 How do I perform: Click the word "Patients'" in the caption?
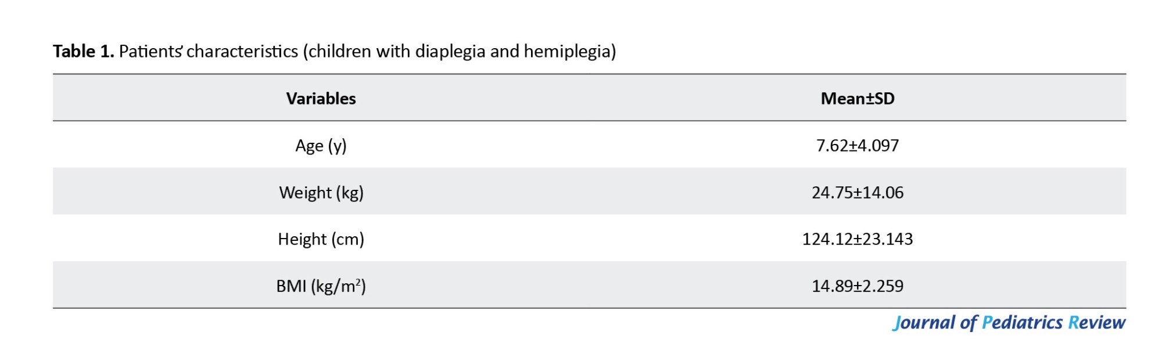pos(150,52)
